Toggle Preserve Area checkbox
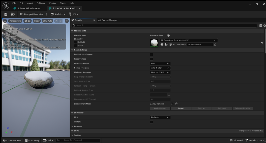Viewport: 266px width, 143px height. pos(151,59)
